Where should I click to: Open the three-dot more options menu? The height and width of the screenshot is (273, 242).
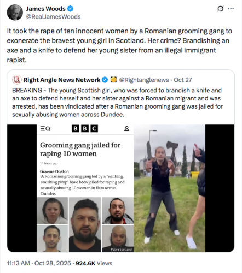(x=231, y=9)
